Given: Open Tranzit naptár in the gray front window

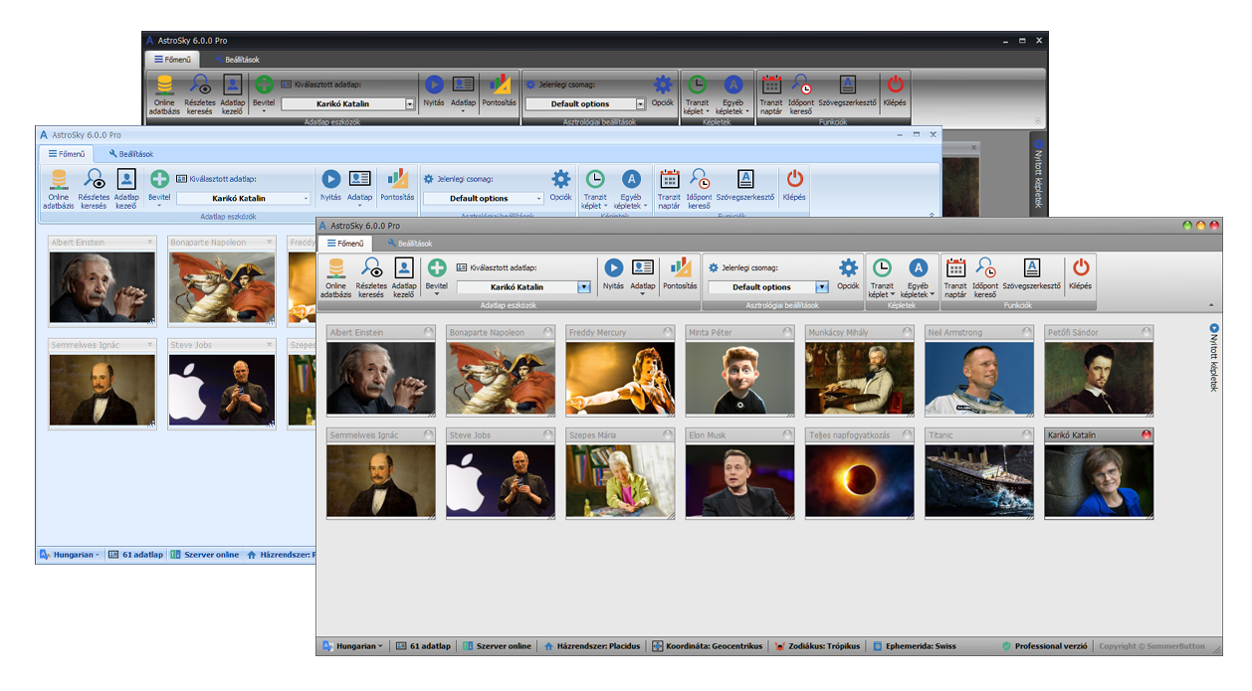Looking at the screenshot, I should (955, 275).
